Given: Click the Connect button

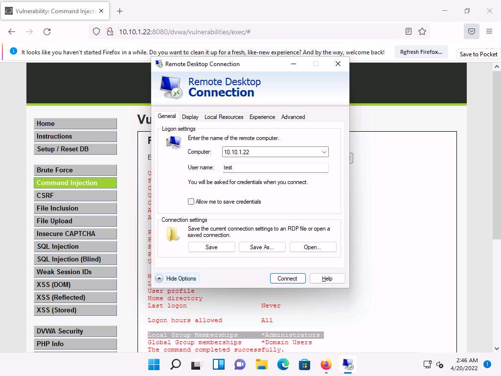Looking at the screenshot, I should [x=287, y=279].
